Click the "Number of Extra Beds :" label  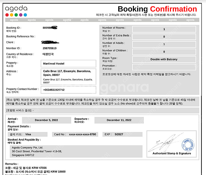(x=117, y=35)
